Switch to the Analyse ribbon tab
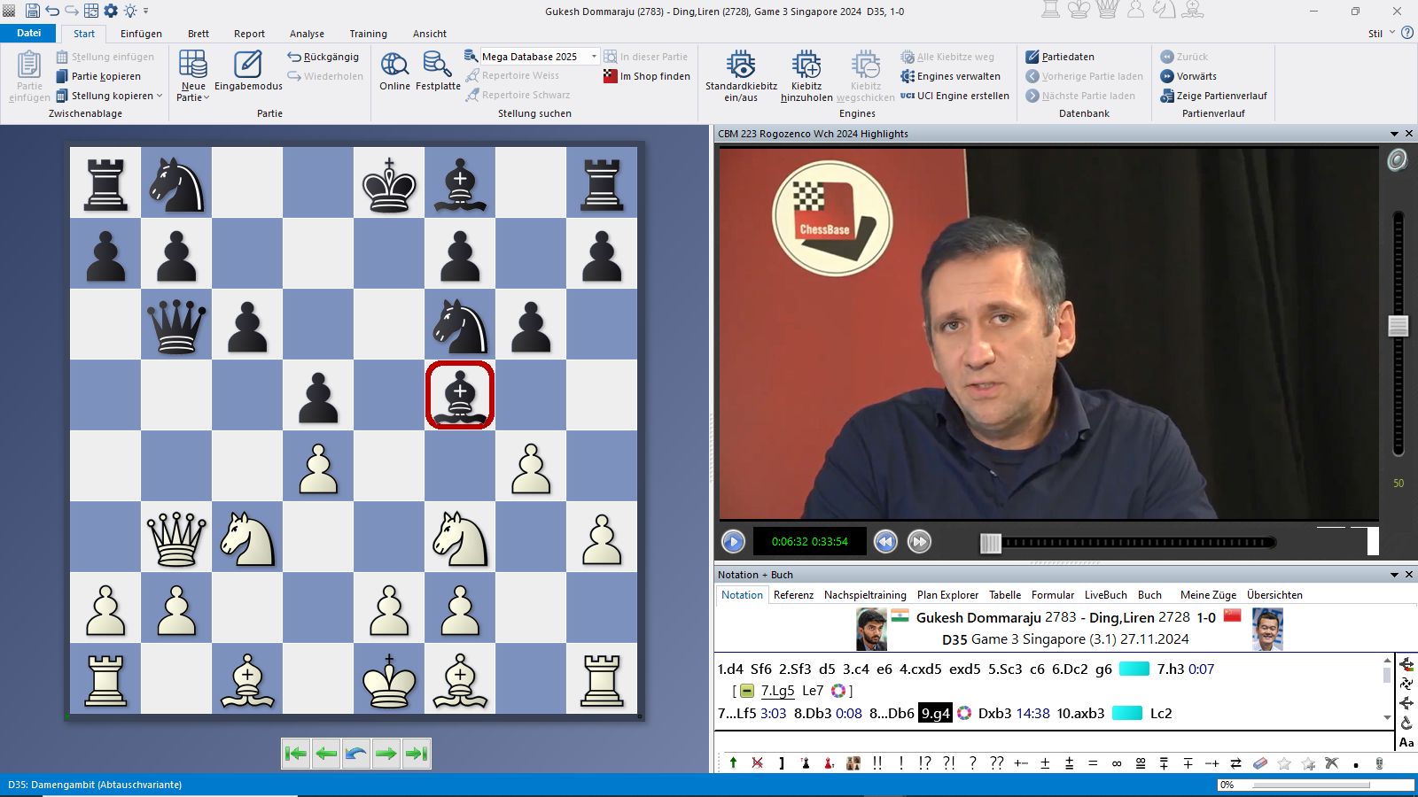Viewport: 1418px width, 797px height. (307, 34)
